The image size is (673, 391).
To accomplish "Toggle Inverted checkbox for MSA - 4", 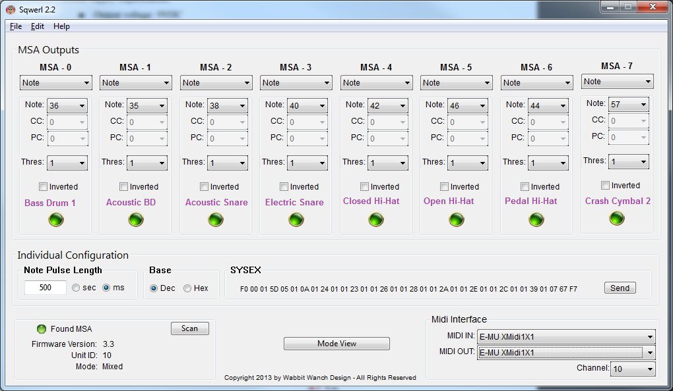I will point(365,187).
